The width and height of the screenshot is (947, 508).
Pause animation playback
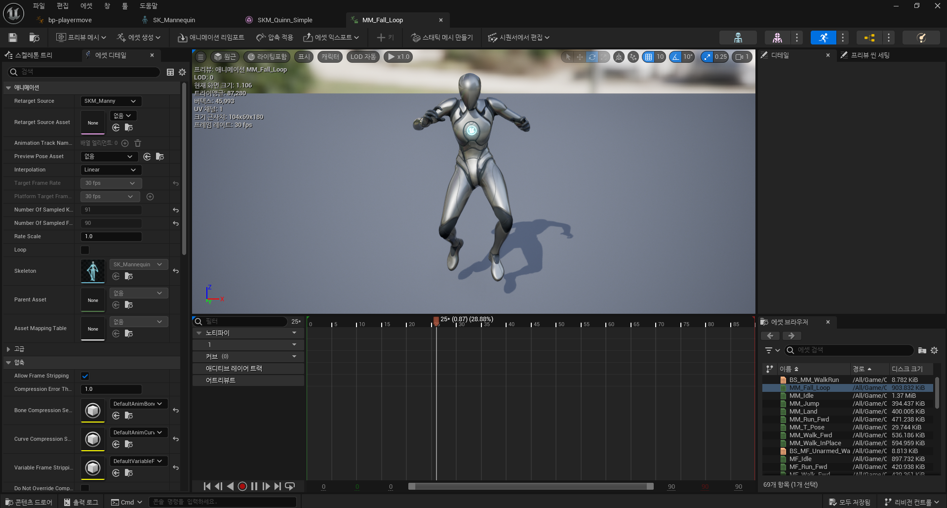pyautogui.click(x=254, y=486)
